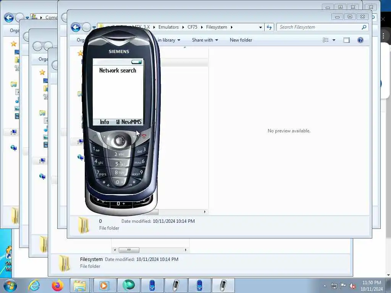Tap the wxyz 9 key on phone
Screen dimensions: 391x293
(137, 173)
